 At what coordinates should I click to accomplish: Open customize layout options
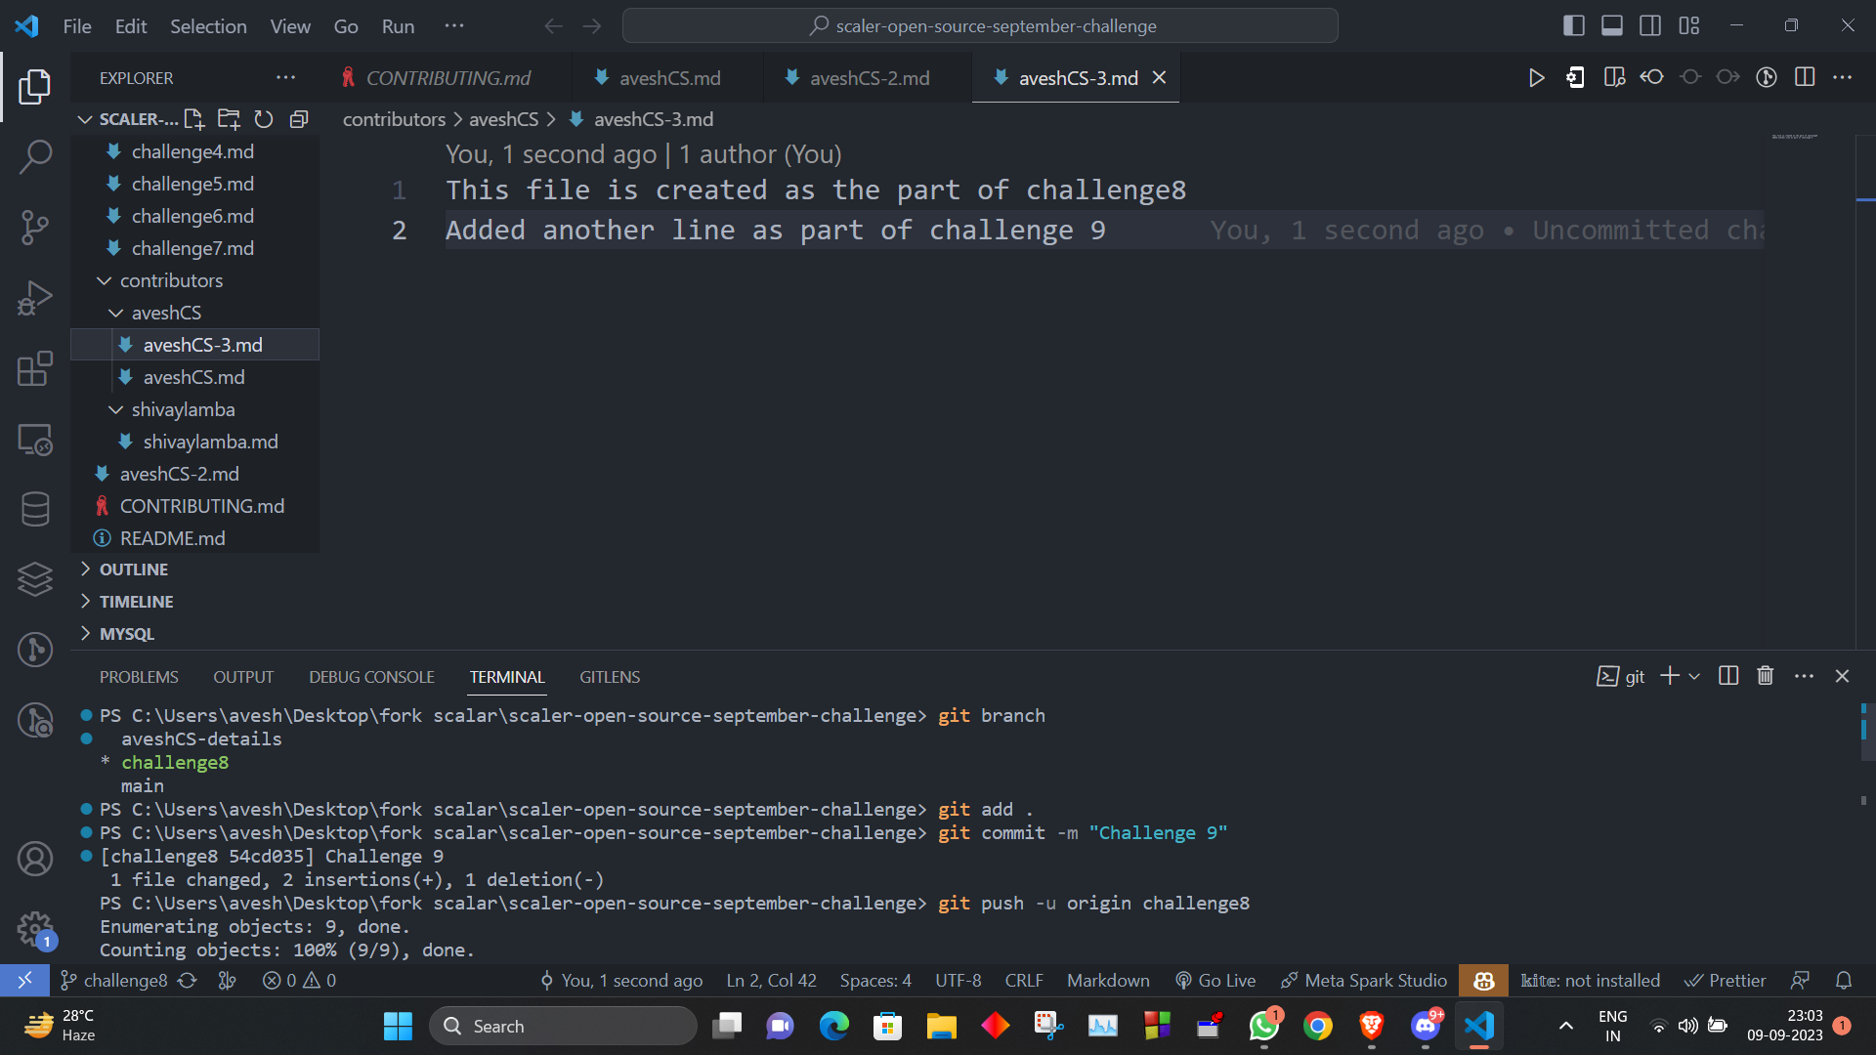[x=1689, y=26]
